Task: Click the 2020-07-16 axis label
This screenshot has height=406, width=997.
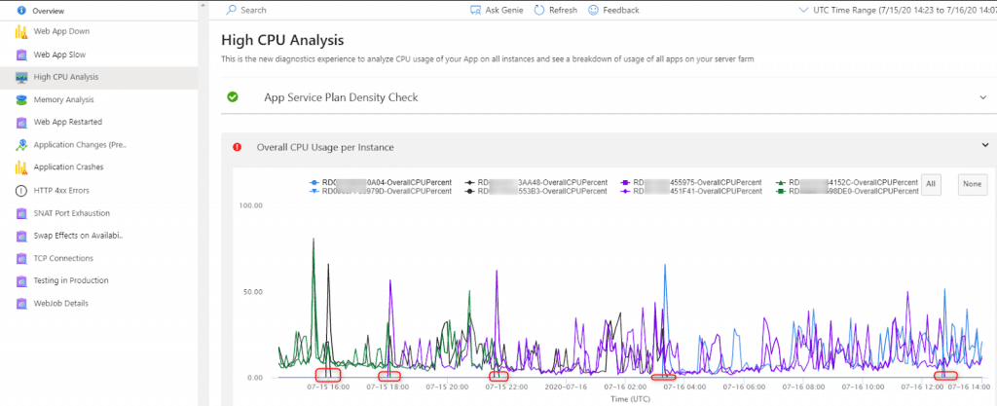Action: click(x=566, y=387)
